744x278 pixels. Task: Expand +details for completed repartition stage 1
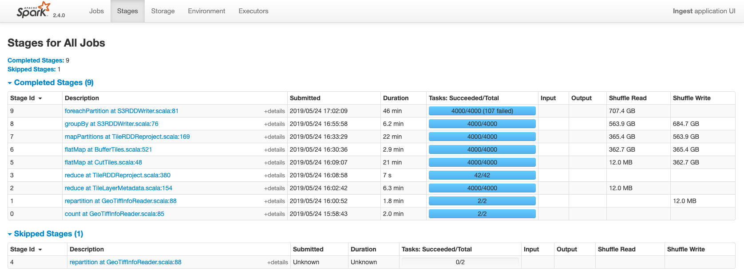(274, 201)
